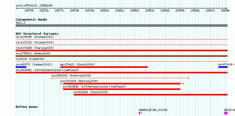Open the esv2759411 (Redon2006) label
Screen dimensions: 235x116
(33, 53)
